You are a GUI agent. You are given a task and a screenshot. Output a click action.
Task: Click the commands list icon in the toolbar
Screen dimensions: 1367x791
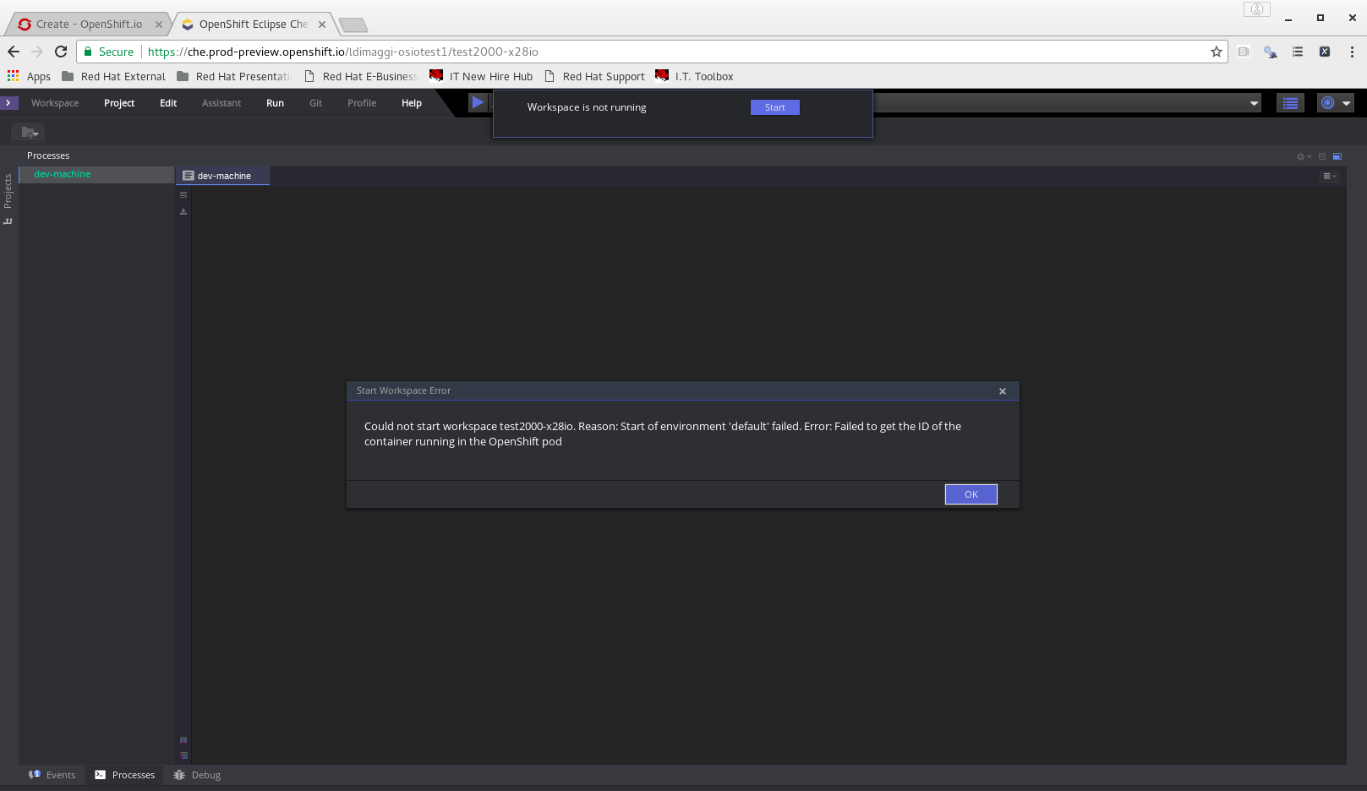tap(1290, 103)
